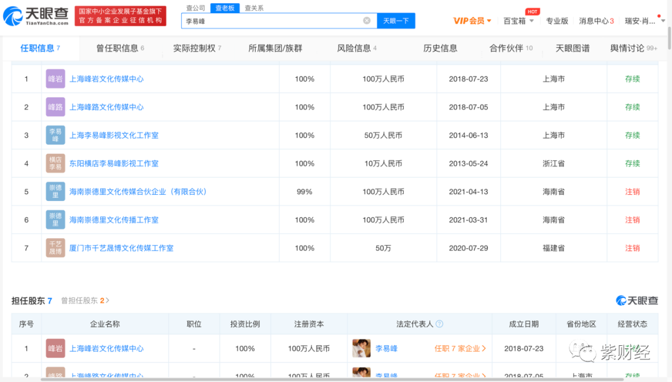Click the 峰岩 company avatar icon
Viewport: 672px width, 382px height.
coord(55,78)
